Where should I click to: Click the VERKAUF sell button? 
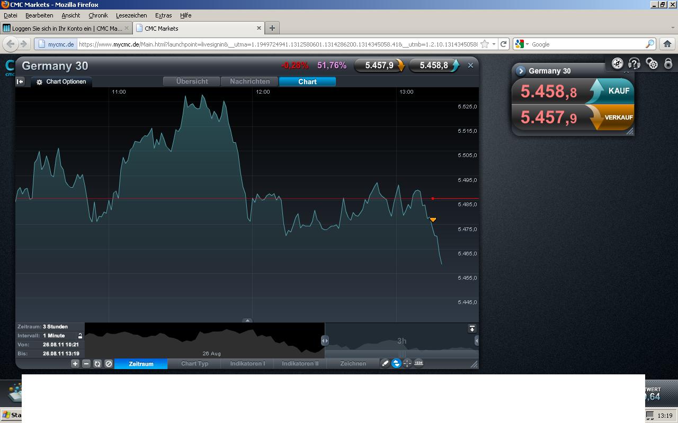click(x=610, y=117)
